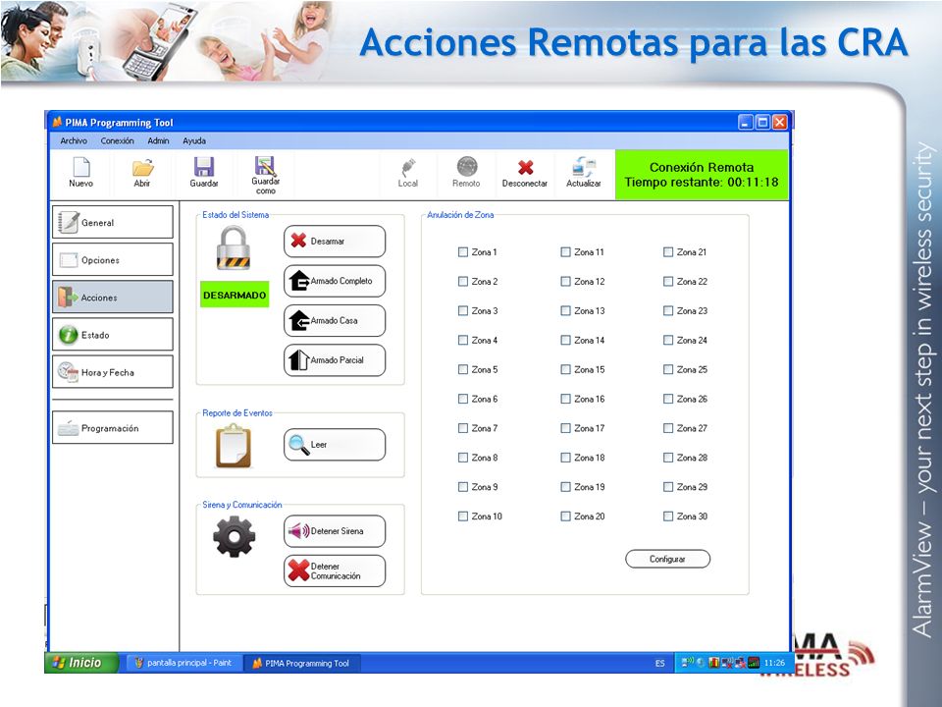Check the Zona 18 checkbox
This screenshot has width=942, height=707.
pyautogui.click(x=565, y=458)
